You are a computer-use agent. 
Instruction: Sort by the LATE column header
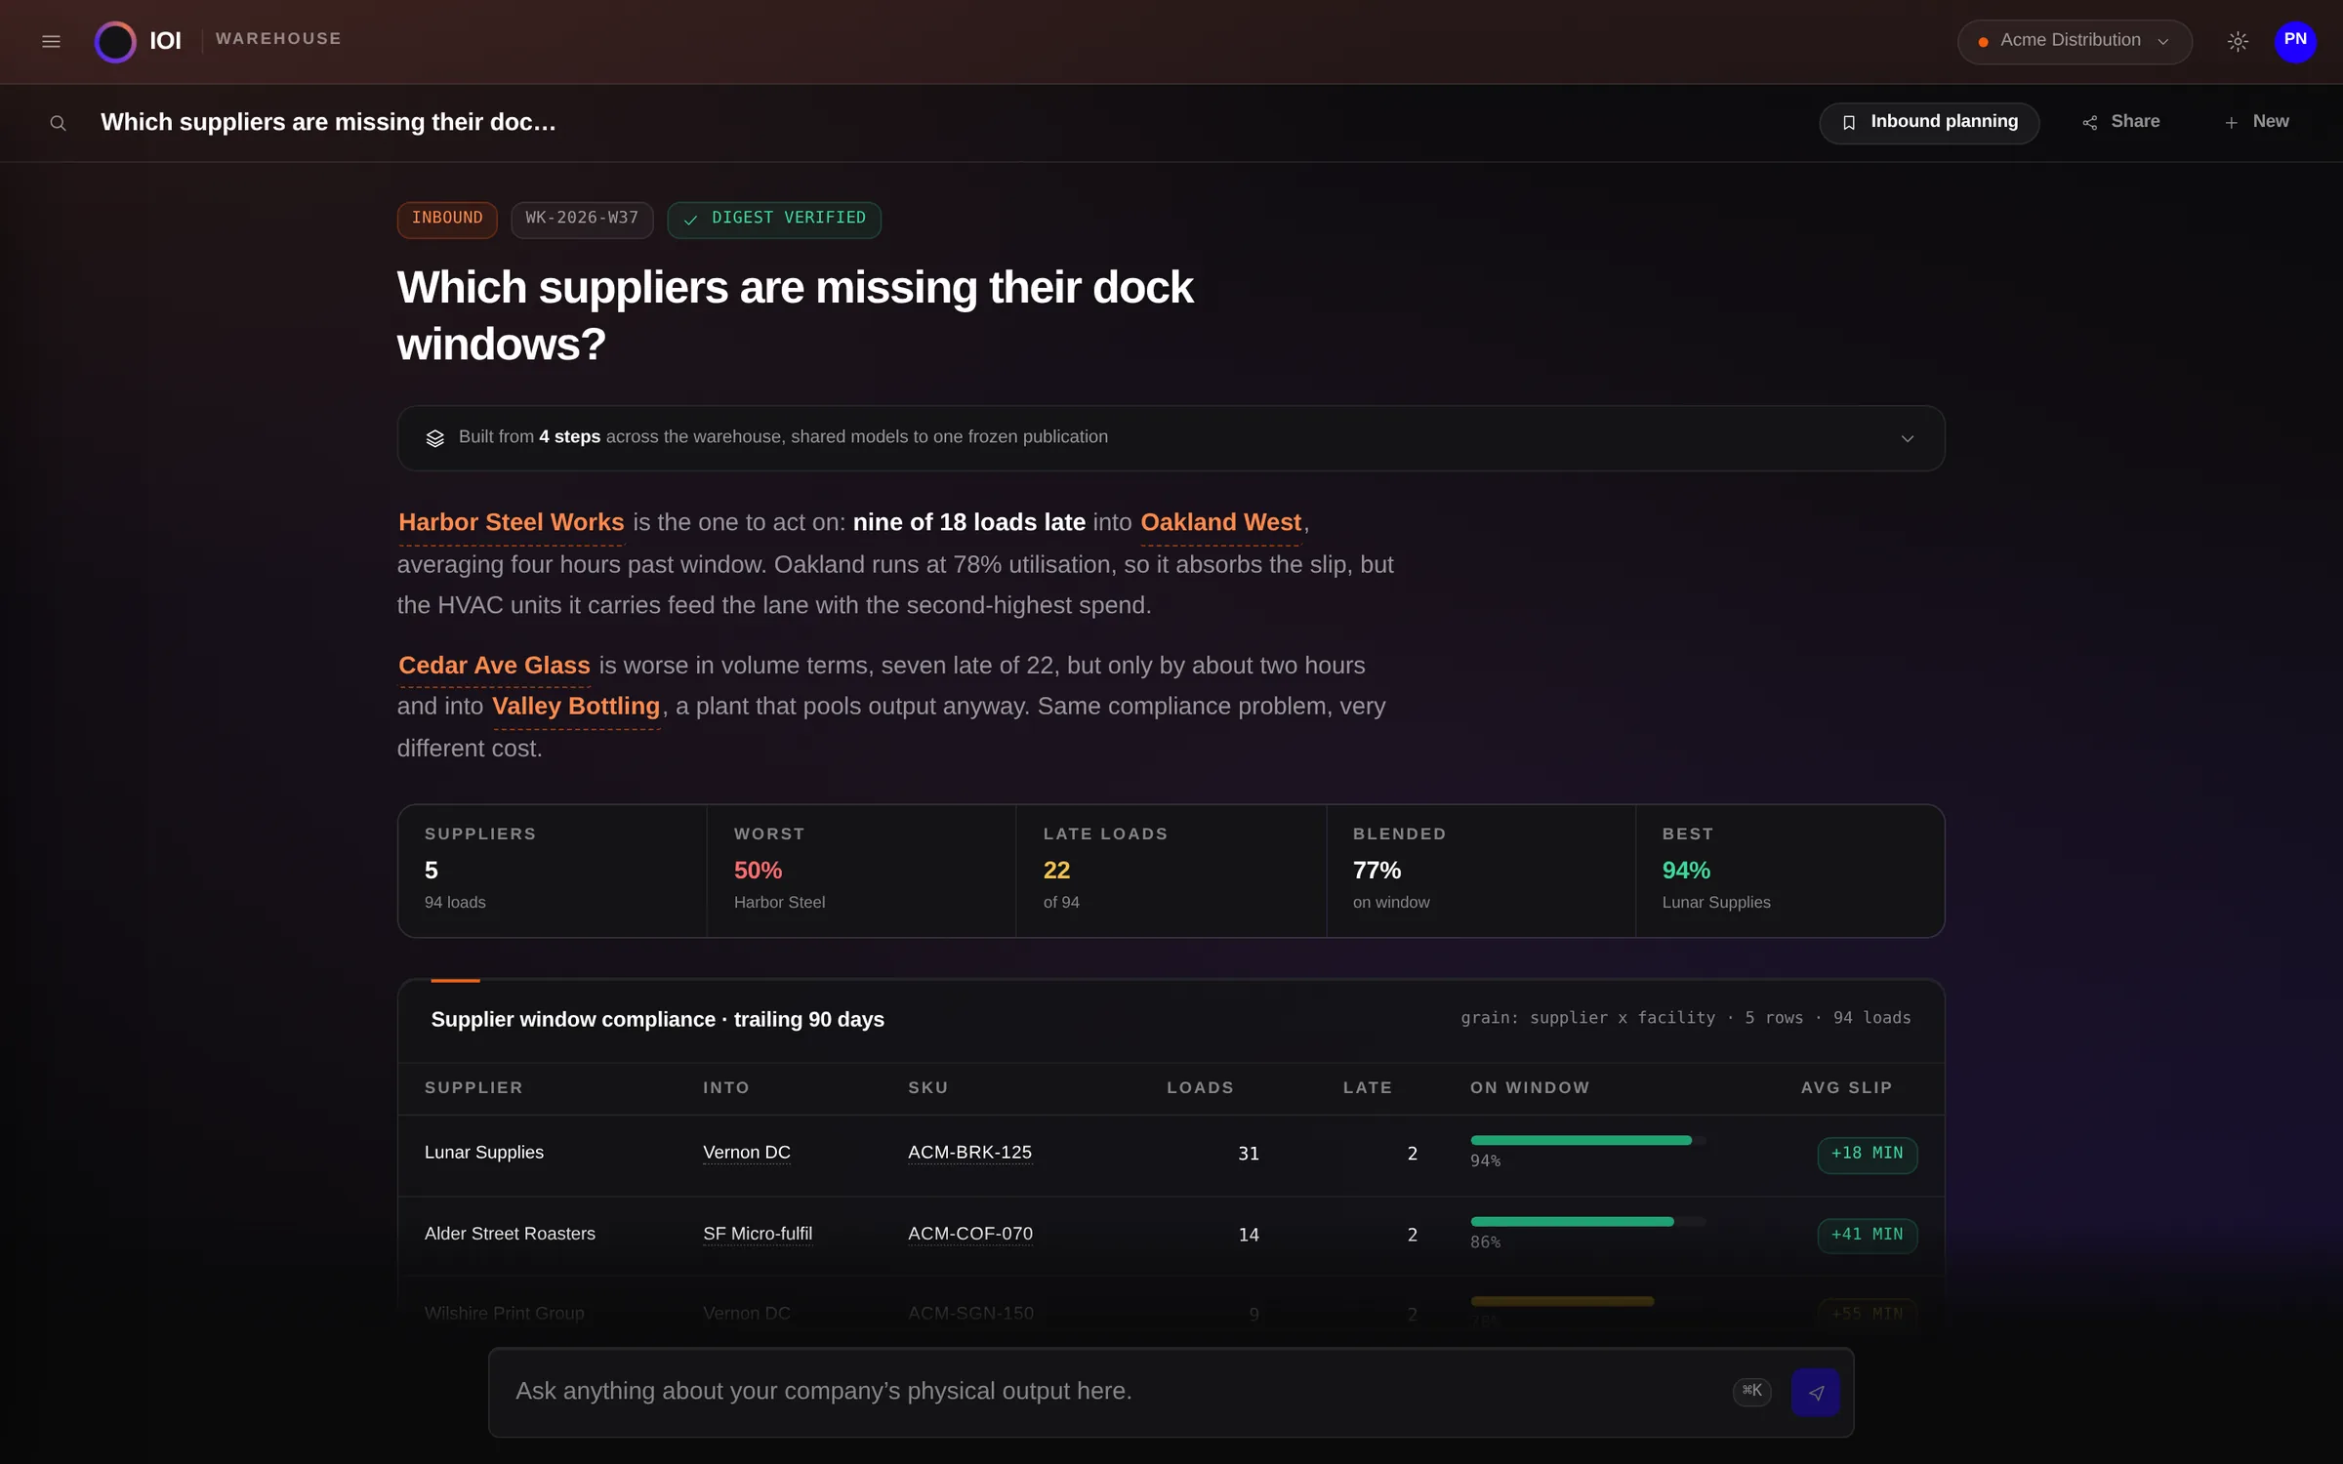click(x=1368, y=1088)
